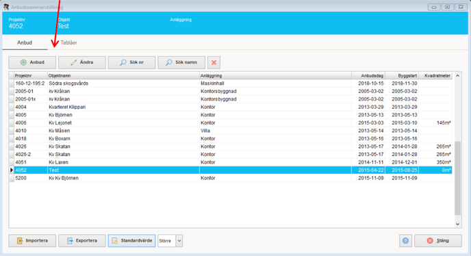
Task: Select row 4026 Kv Skatan
Action: pos(231,146)
